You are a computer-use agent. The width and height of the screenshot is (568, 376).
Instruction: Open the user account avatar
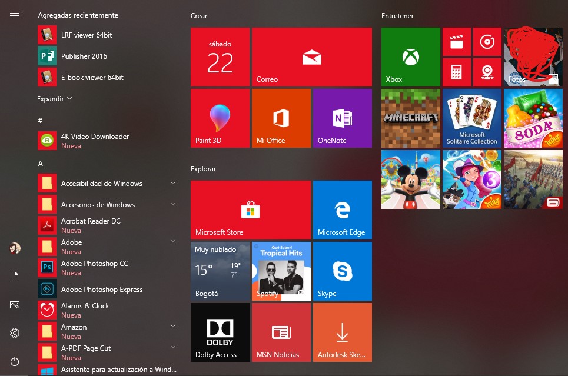[15, 248]
